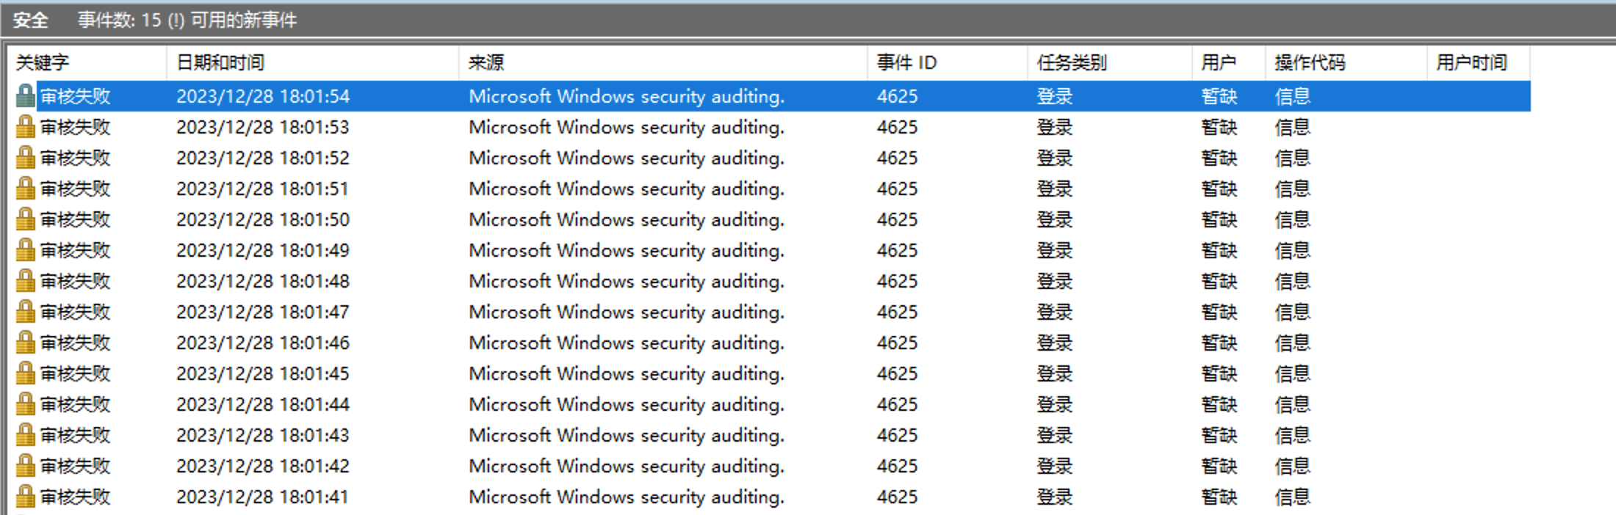Screen dimensions: 1616x515
Task: Click the lock icon beside the 18:01:53 event
Action: [x=25, y=127]
